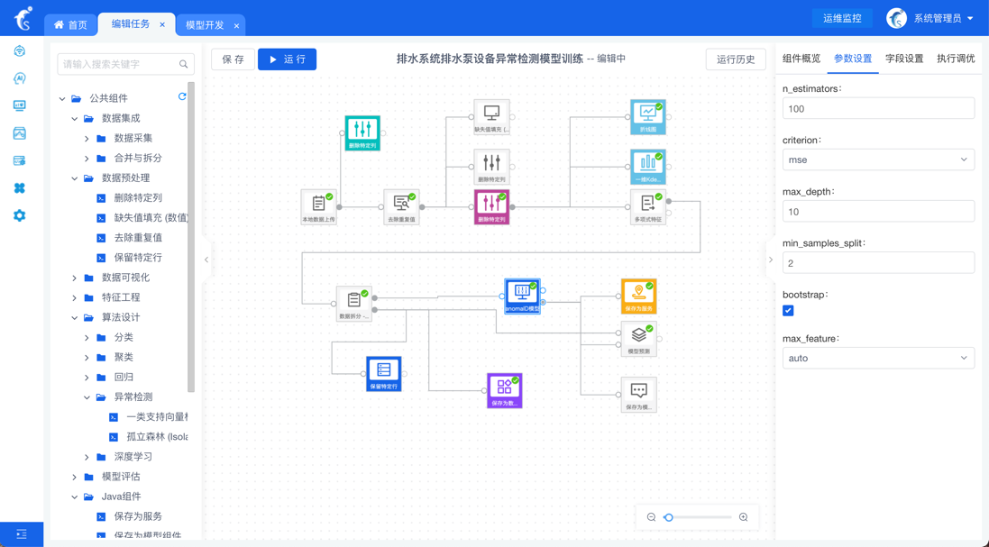Click the orange 保存为服务 node on canvas
Image resolution: width=989 pixels, height=547 pixels.
coord(638,295)
